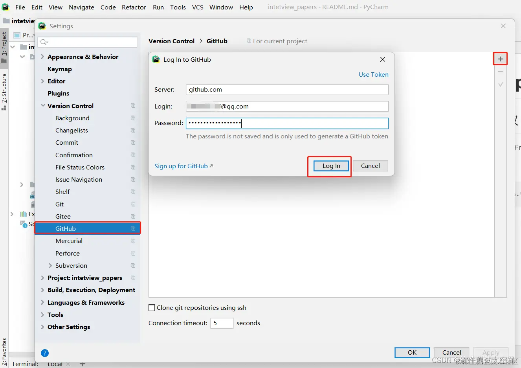Expand the Tools settings section
521x368 pixels.
(42, 315)
